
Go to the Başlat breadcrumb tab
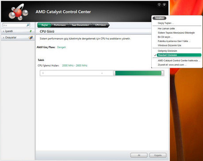(x=44, y=25)
